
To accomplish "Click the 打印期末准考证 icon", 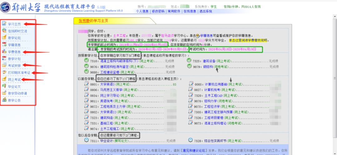I will pos(4,72).
